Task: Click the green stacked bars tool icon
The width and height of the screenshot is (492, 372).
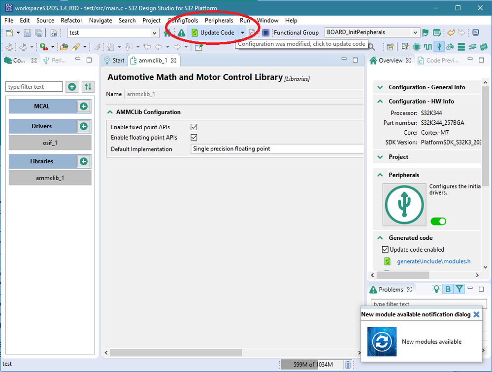Action: pyautogui.click(x=461, y=47)
